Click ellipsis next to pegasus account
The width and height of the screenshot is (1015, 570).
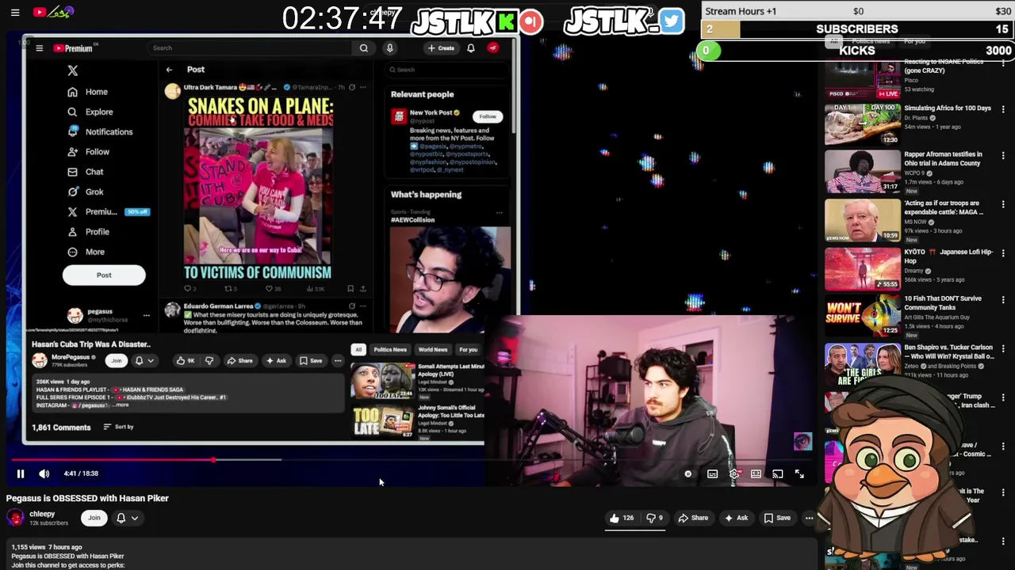click(146, 316)
